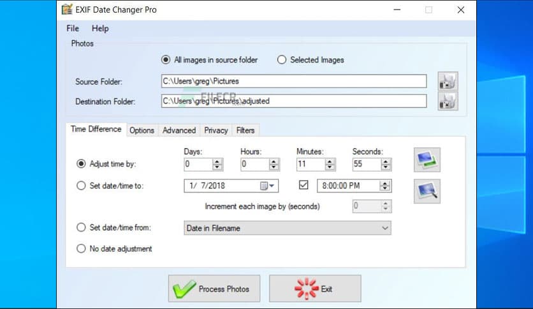Viewport: 533px width, 309px height.
Task: Increase the Minutes stepper value
Action: click(x=330, y=162)
